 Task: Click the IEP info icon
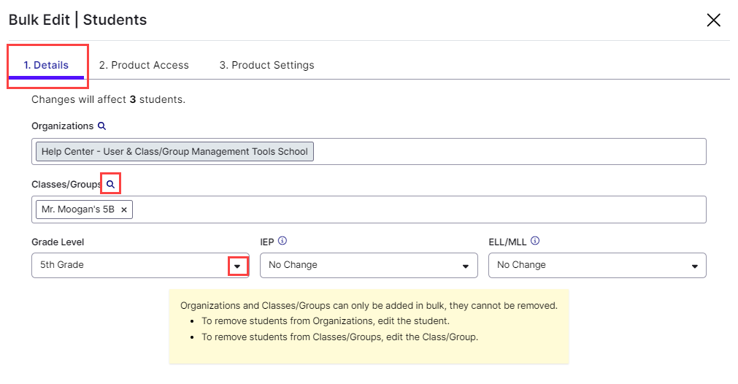coord(282,241)
